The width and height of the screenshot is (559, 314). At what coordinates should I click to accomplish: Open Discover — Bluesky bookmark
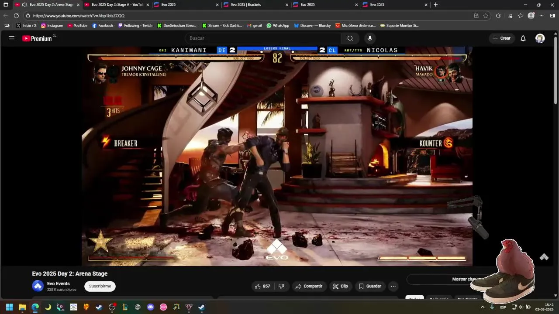[x=312, y=26]
